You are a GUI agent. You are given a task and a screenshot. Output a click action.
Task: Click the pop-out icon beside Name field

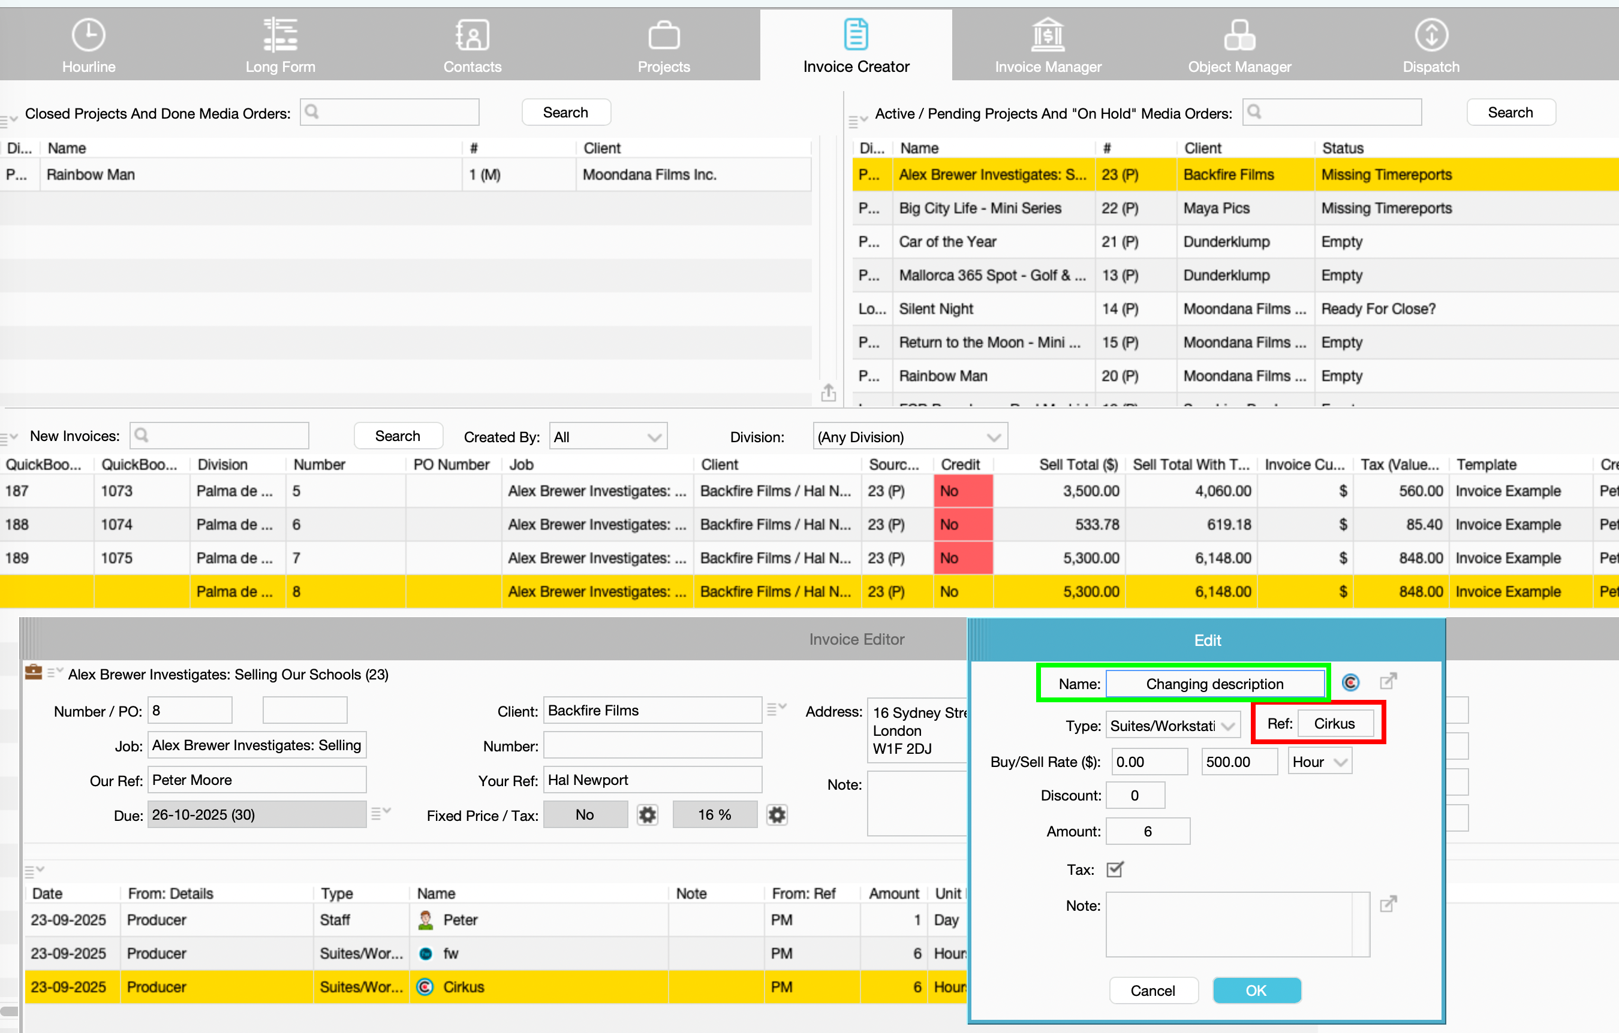pos(1388,682)
